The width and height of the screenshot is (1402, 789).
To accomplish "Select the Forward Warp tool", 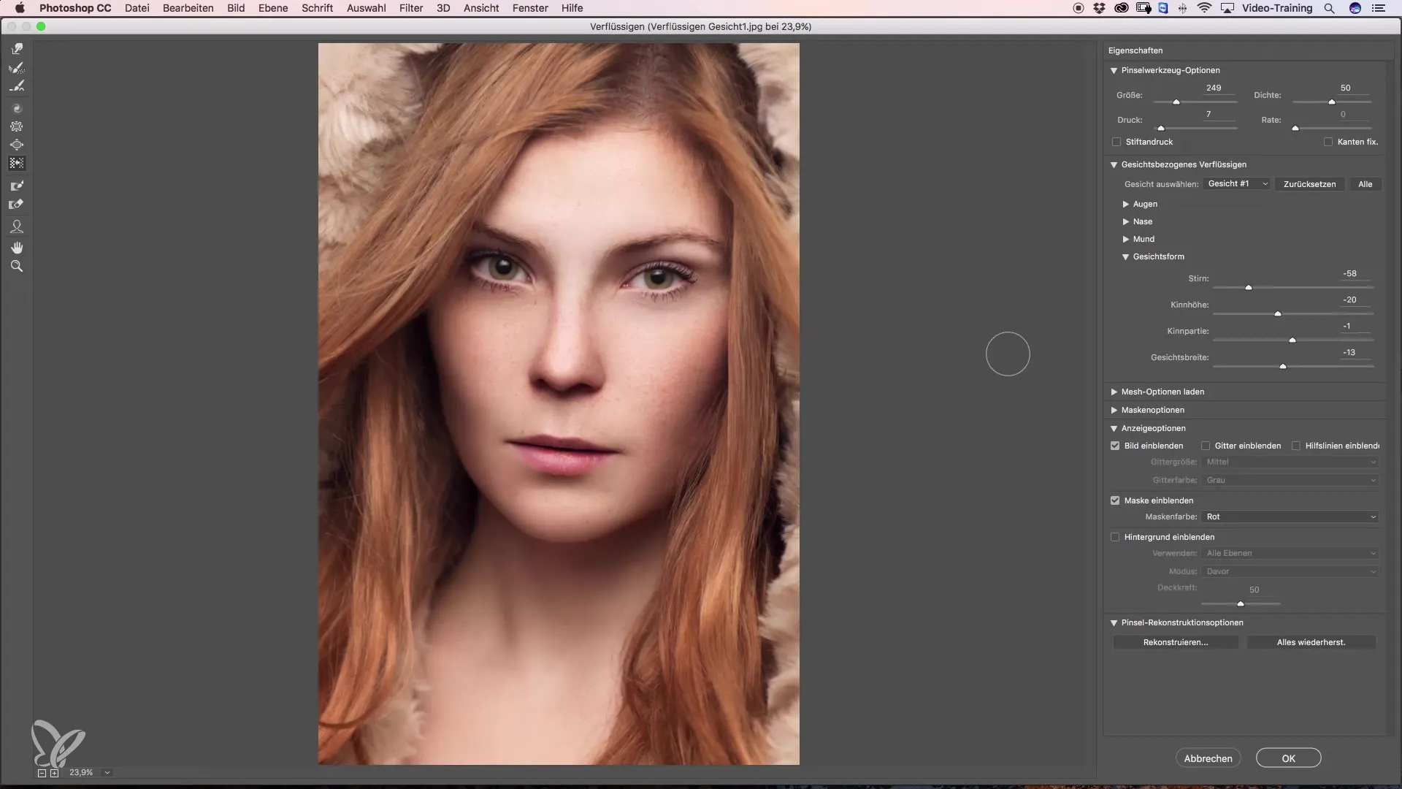I will (x=17, y=49).
